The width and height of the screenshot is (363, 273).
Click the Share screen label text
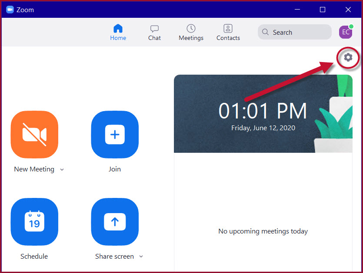click(x=115, y=257)
